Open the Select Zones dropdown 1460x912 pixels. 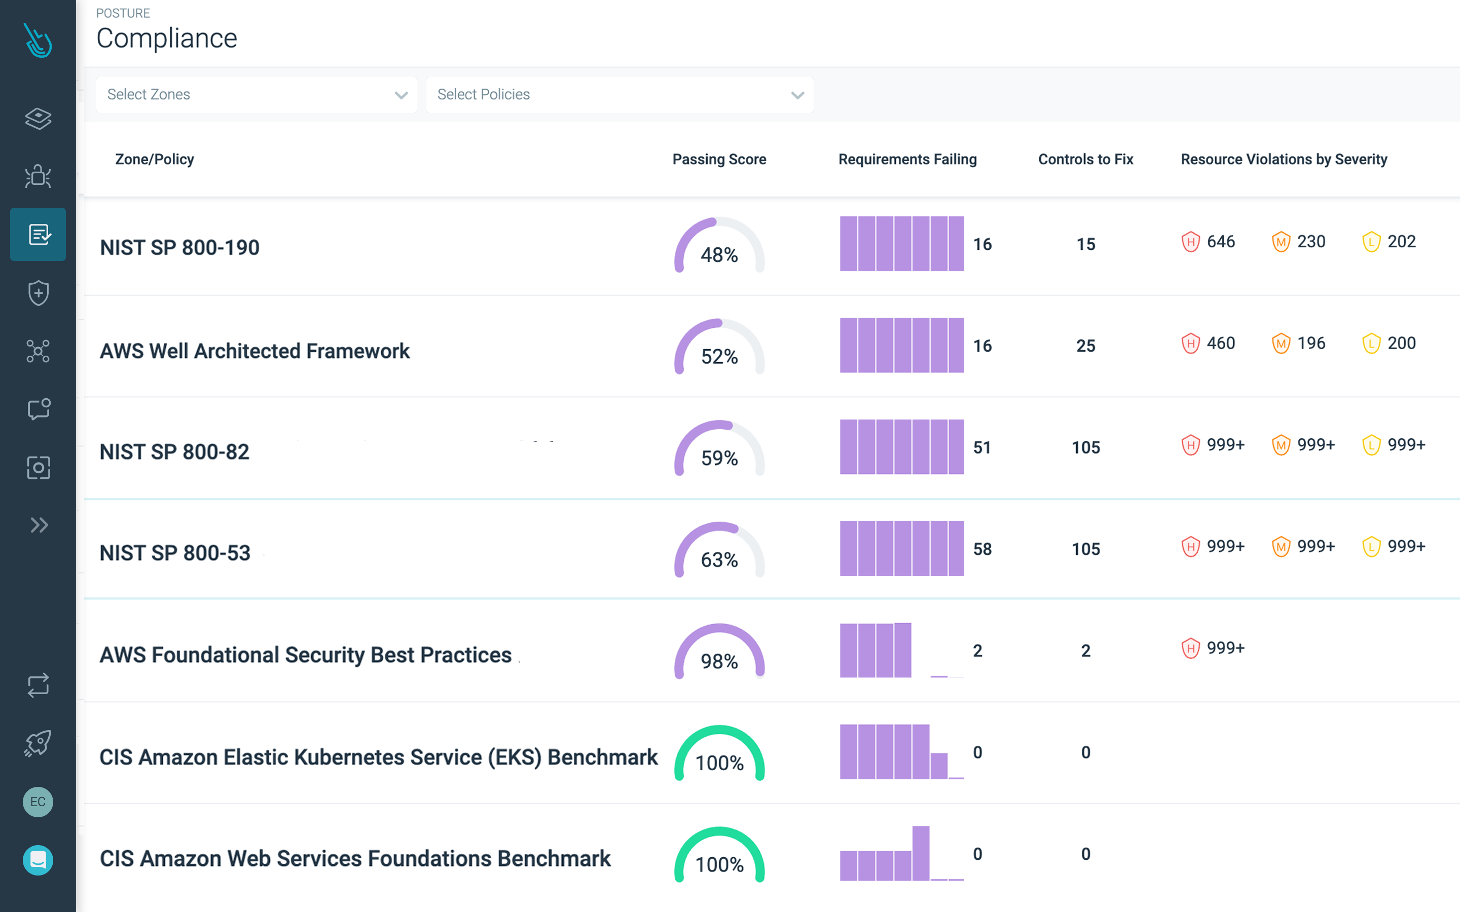pos(257,95)
